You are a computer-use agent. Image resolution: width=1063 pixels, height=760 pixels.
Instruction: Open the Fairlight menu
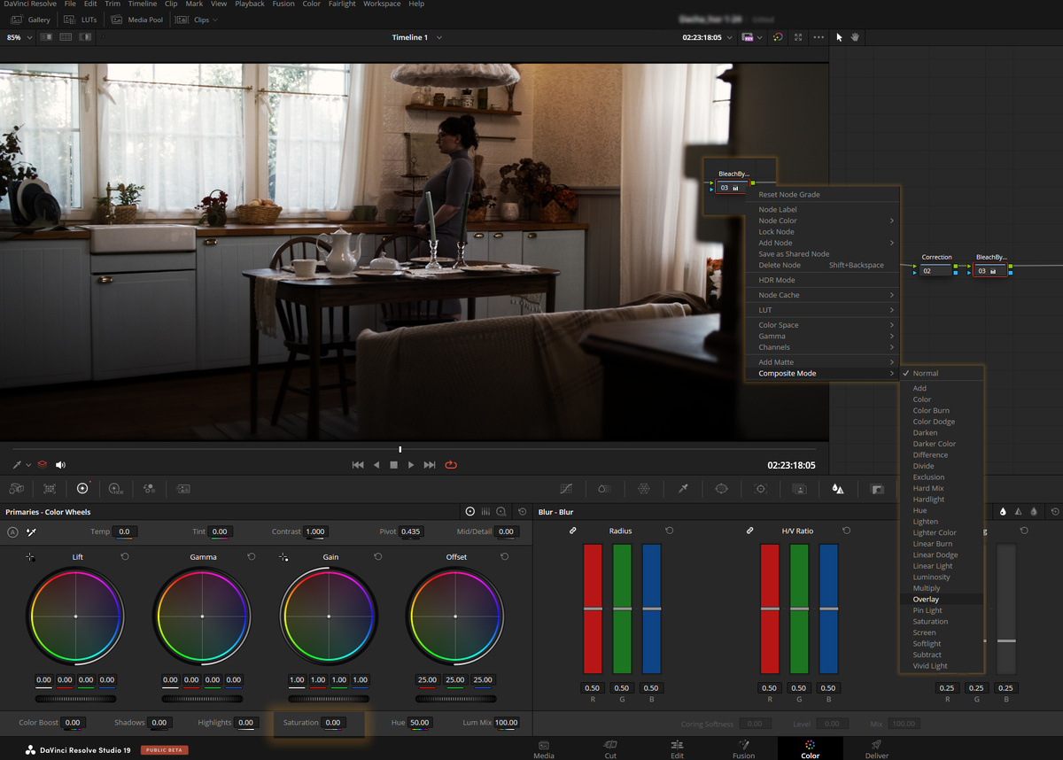click(x=341, y=4)
